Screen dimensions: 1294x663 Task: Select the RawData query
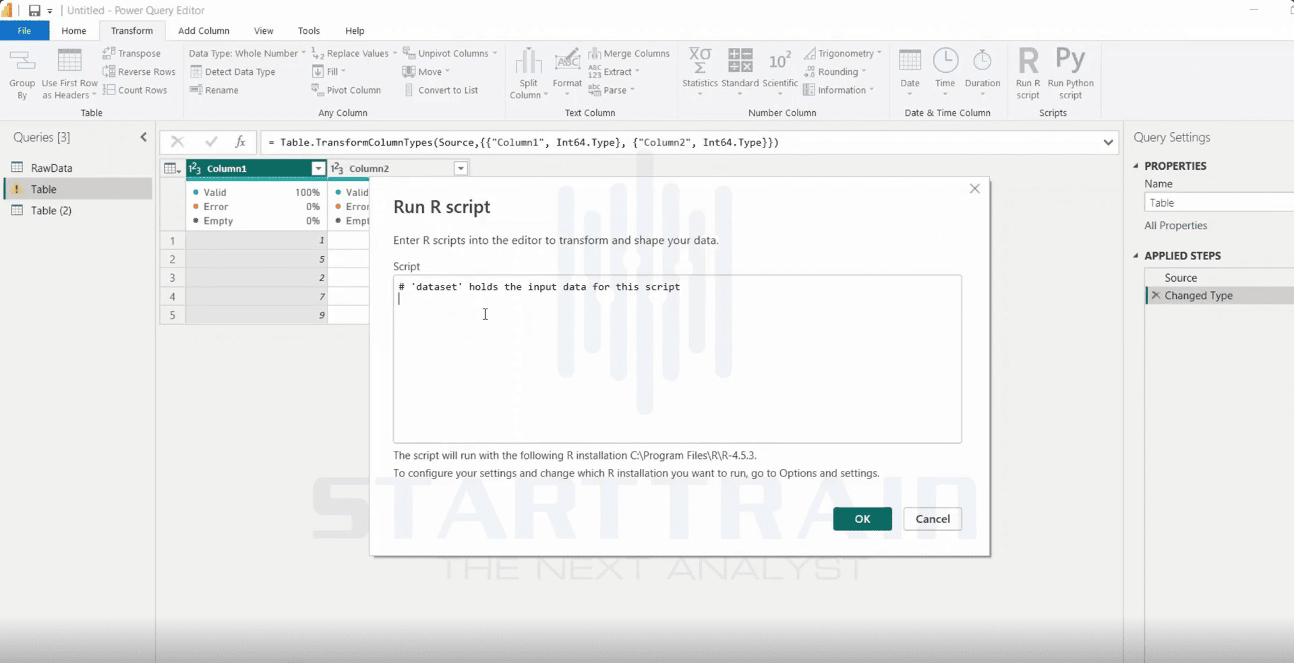click(x=78, y=168)
